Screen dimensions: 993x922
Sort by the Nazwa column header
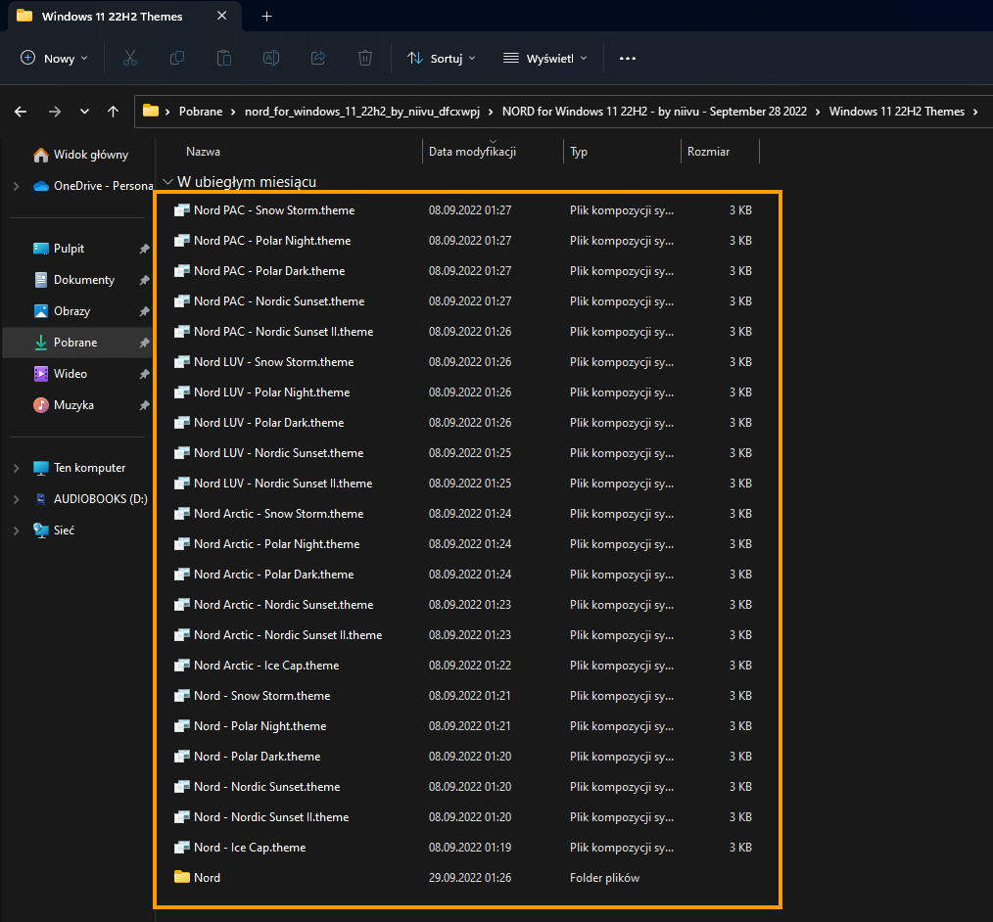(x=204, y=152)
